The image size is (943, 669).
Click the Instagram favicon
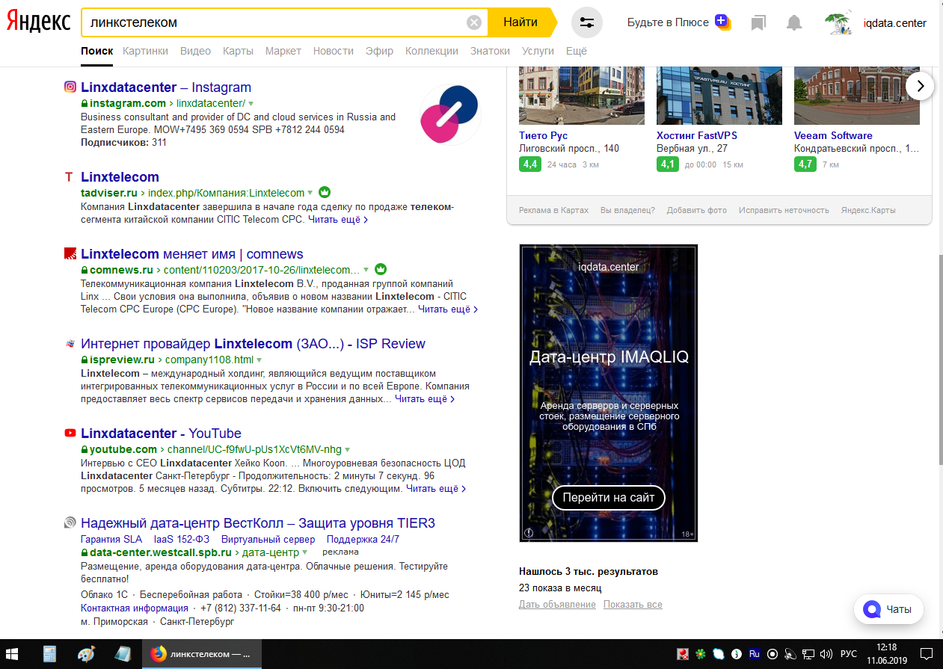[x=70, y=87]
